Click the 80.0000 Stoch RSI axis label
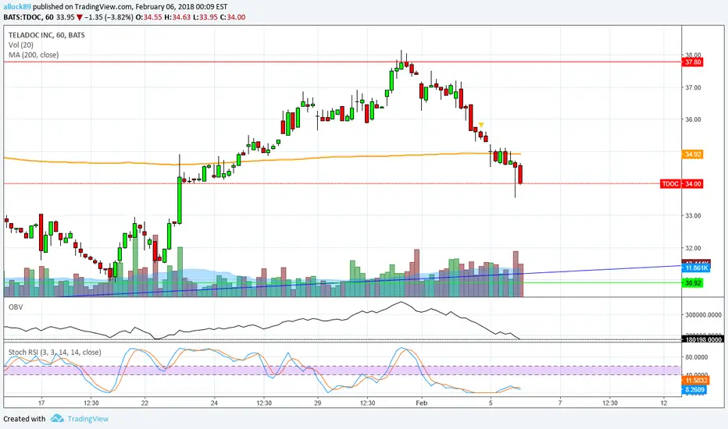 (x=697, y=357)
